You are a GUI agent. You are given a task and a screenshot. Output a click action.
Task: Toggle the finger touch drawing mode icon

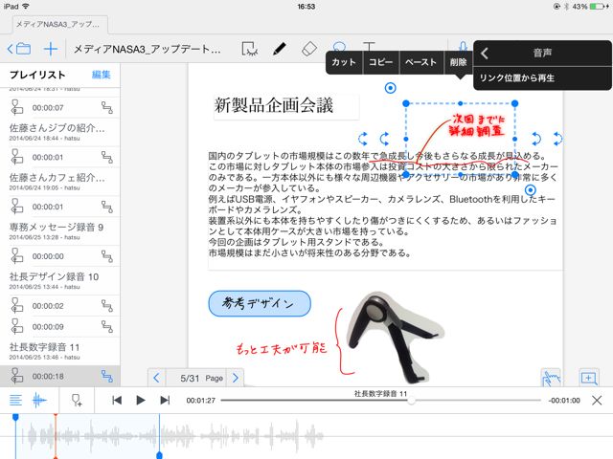(x=552, y=378)
